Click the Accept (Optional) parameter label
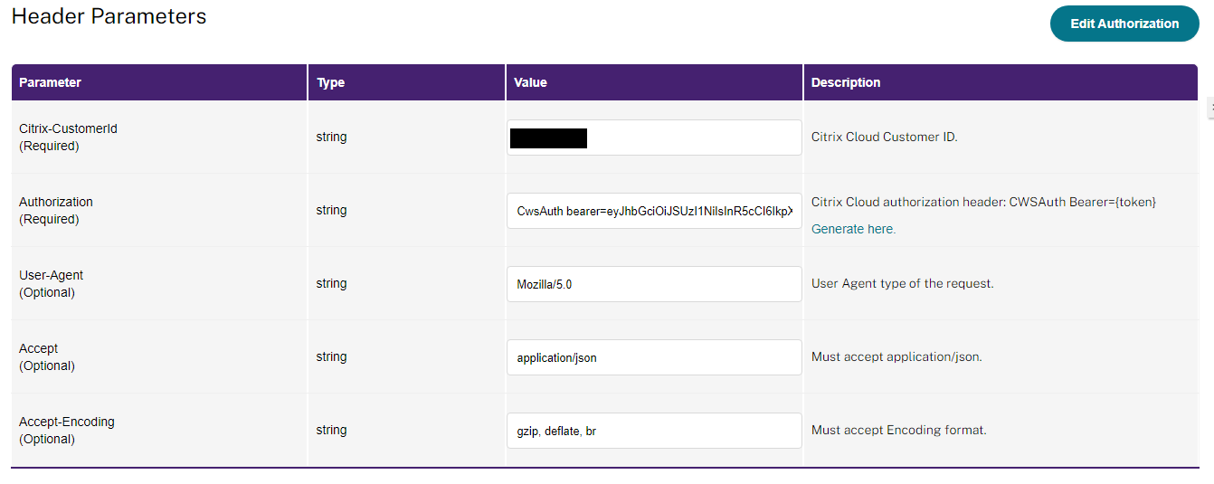 [47, 356]
